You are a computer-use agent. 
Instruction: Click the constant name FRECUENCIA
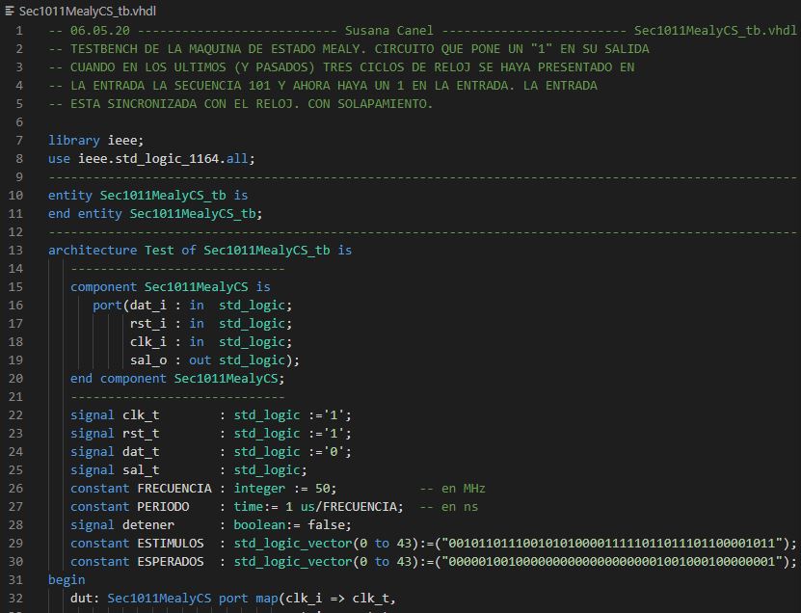pos(166,488)
